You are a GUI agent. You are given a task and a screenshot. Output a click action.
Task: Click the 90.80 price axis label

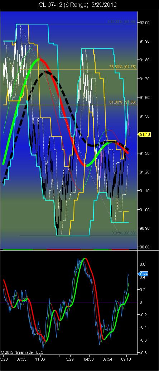pos(144,247)
